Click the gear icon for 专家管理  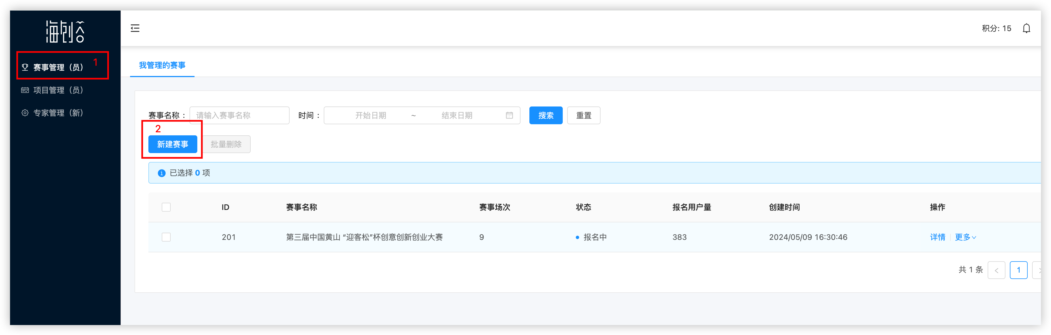pos(25,113)
